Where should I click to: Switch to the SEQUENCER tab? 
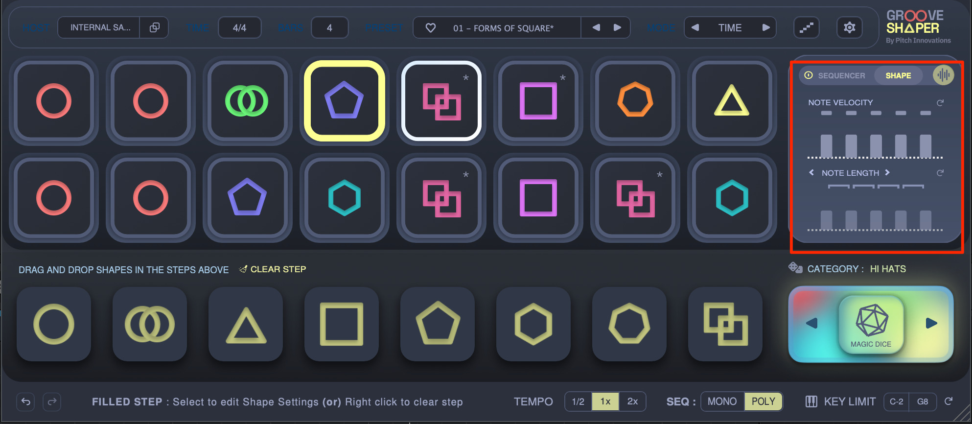click(x=841, y=75)
